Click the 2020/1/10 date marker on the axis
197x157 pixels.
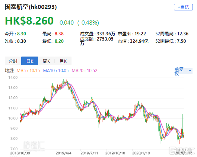pyautogui.click(x=141, y=153)
